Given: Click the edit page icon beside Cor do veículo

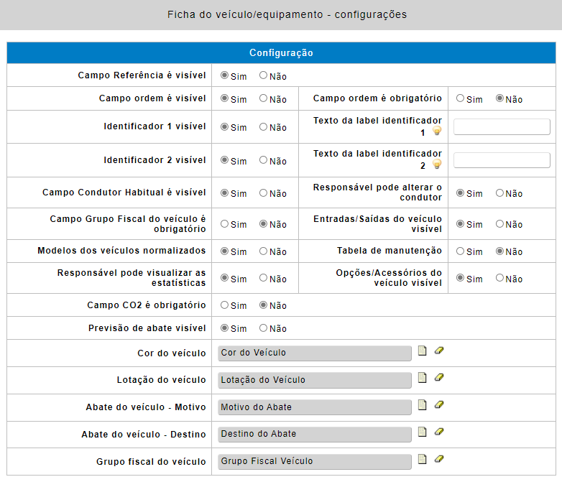Looking at the screenshot, I should coord(423,351).
